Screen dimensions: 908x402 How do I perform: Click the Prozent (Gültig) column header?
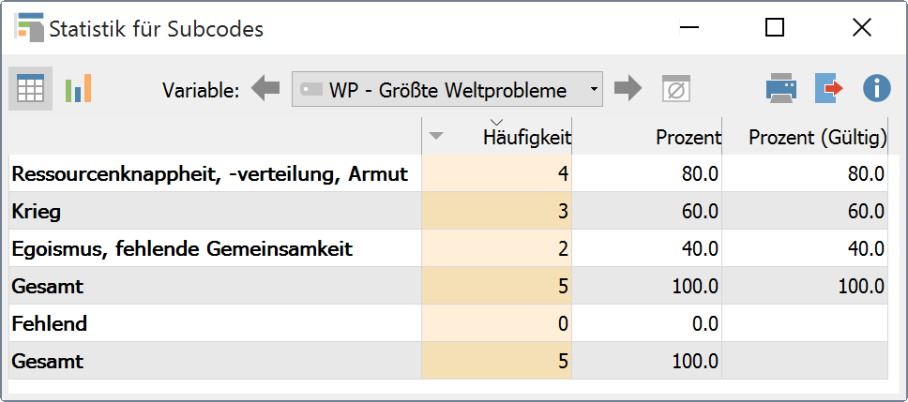[817, 138]
